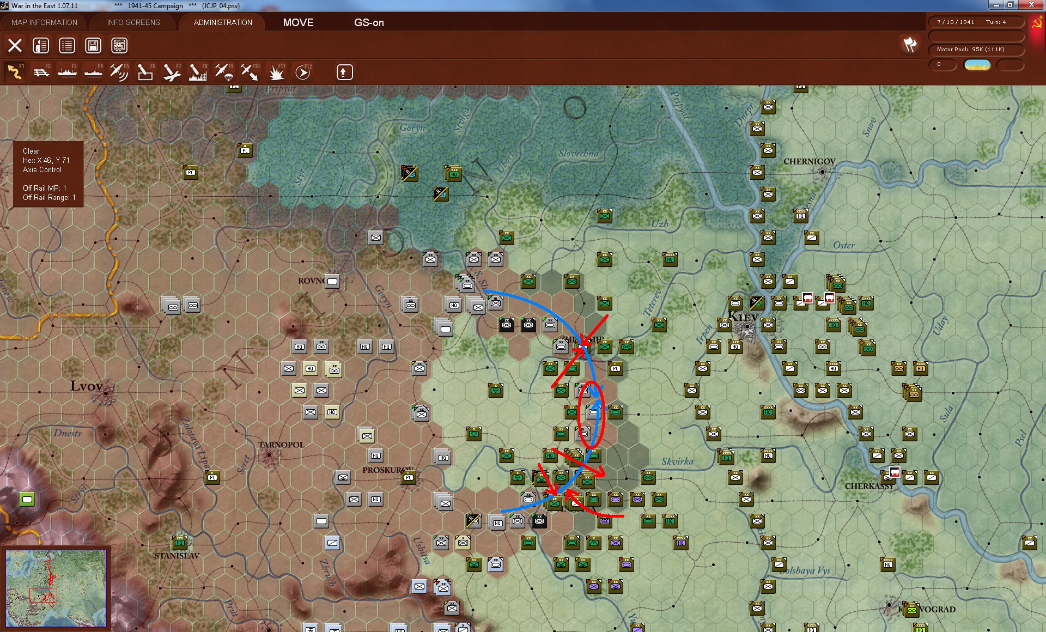Click the Tarnopol city hex
Screen dimensions: 1046x632
pyautogui.click(x=269, y=455)
